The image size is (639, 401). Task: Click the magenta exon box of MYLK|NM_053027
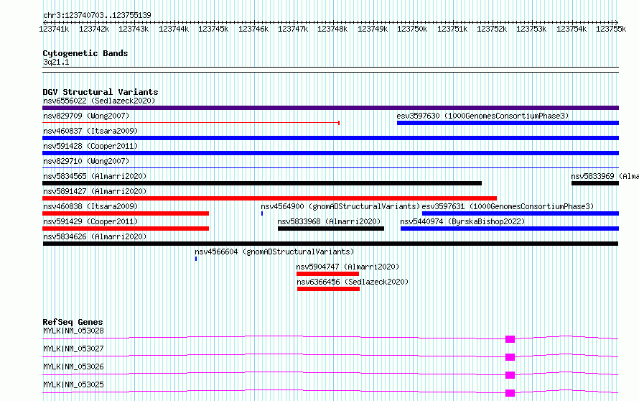click(x=510, y=357)
